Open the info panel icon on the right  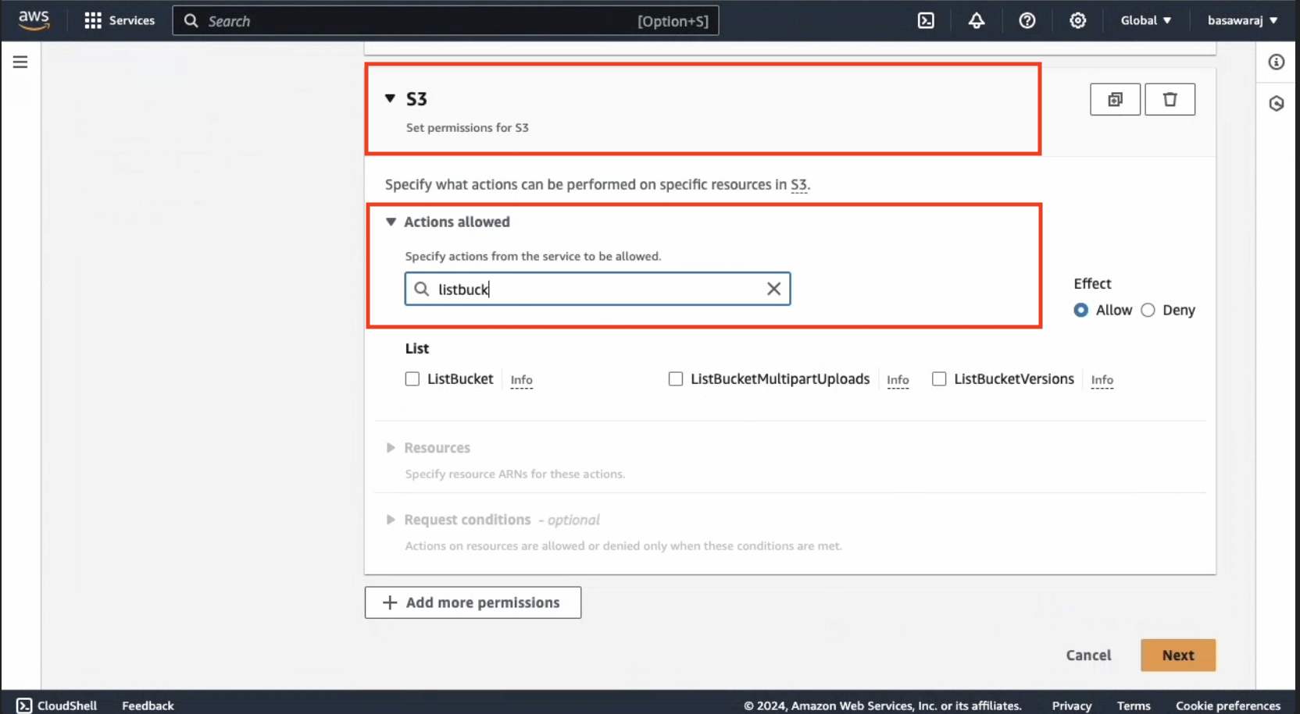(x=1277, y=62)
